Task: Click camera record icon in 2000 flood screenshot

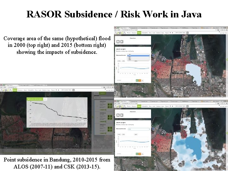Action: click(x=118, y=42)
